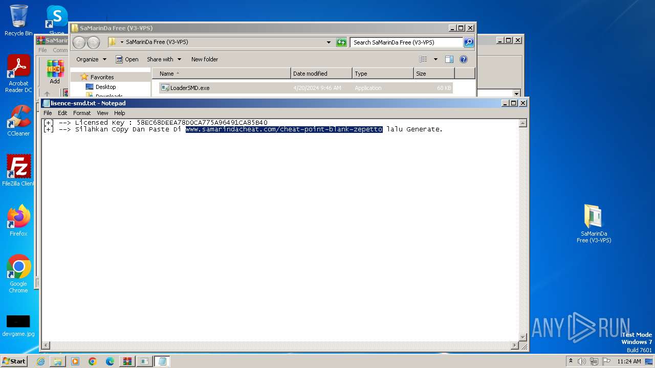Viewport: 655px width, 368px height.
Task: Open the Organize dropdown menu
Action: (x=91, y=59)
